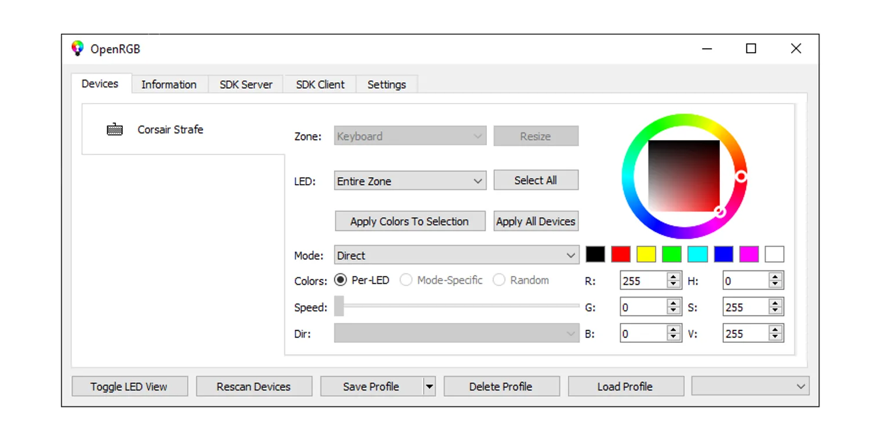This screenshot has height=440, width=881.
Task: Expand the profile selection dropdown
Action: 750,387
